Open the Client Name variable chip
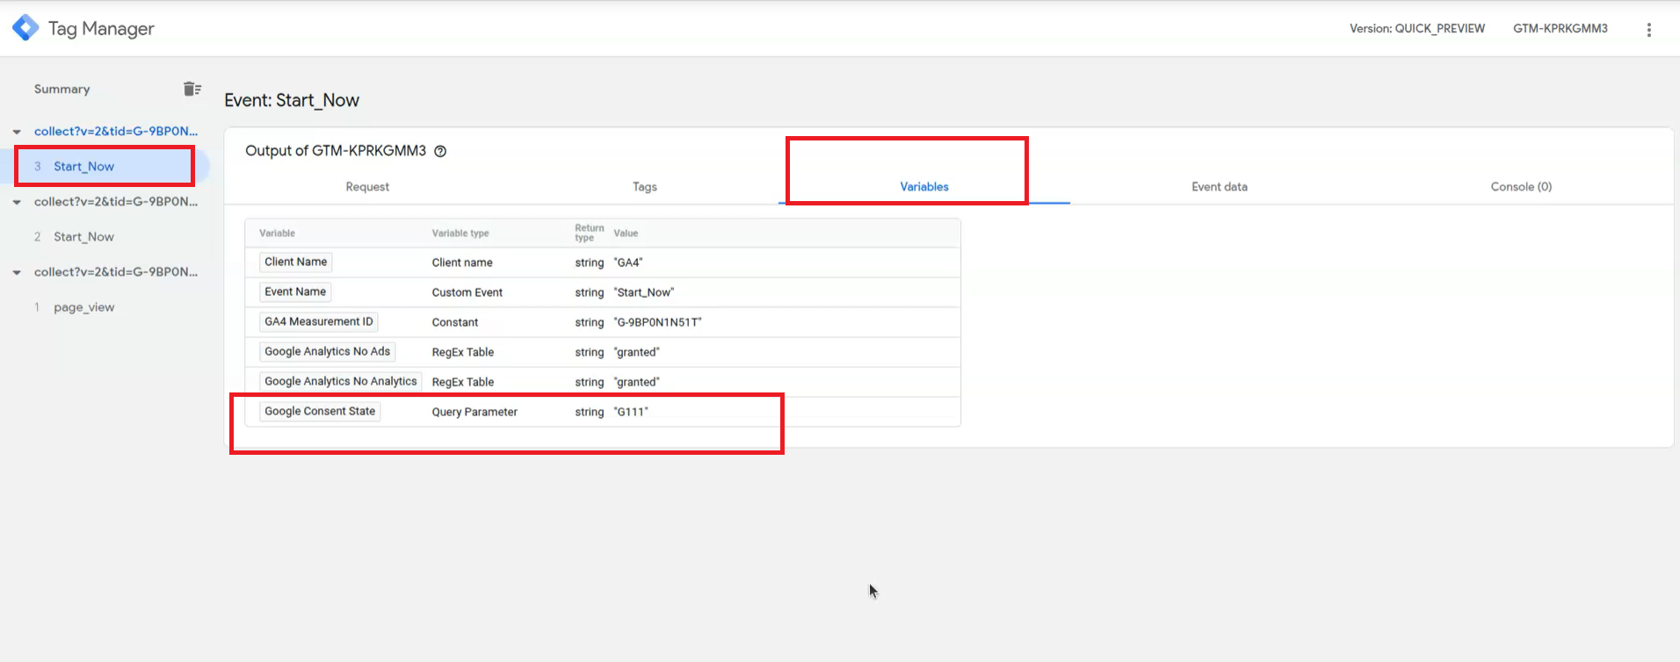1680x662 pixels. click(295, 262)
